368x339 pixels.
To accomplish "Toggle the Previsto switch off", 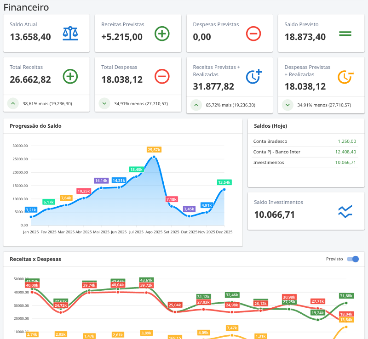I will point(353,259).
